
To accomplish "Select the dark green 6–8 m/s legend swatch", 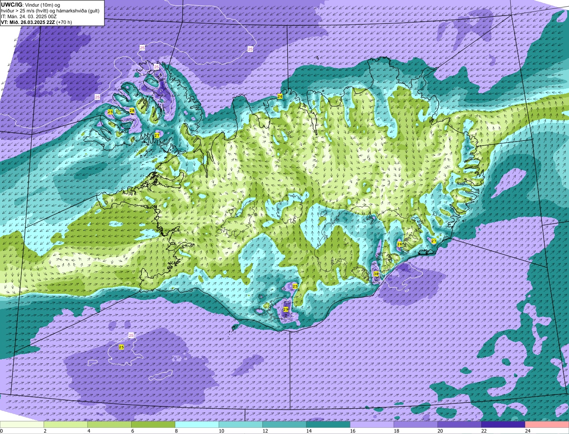I will 153,424.
